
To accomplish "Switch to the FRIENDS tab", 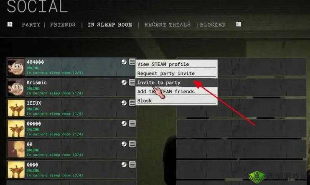I will click(63, 25).
